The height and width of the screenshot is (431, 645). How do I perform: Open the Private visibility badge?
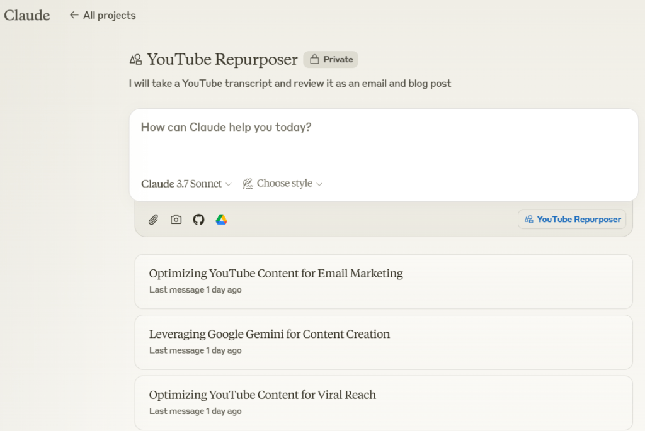331,59
